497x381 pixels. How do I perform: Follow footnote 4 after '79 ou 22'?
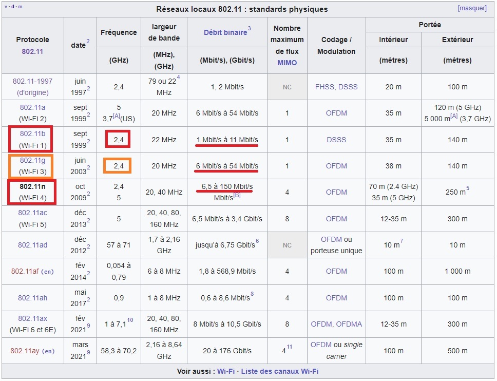pos(179,78)
